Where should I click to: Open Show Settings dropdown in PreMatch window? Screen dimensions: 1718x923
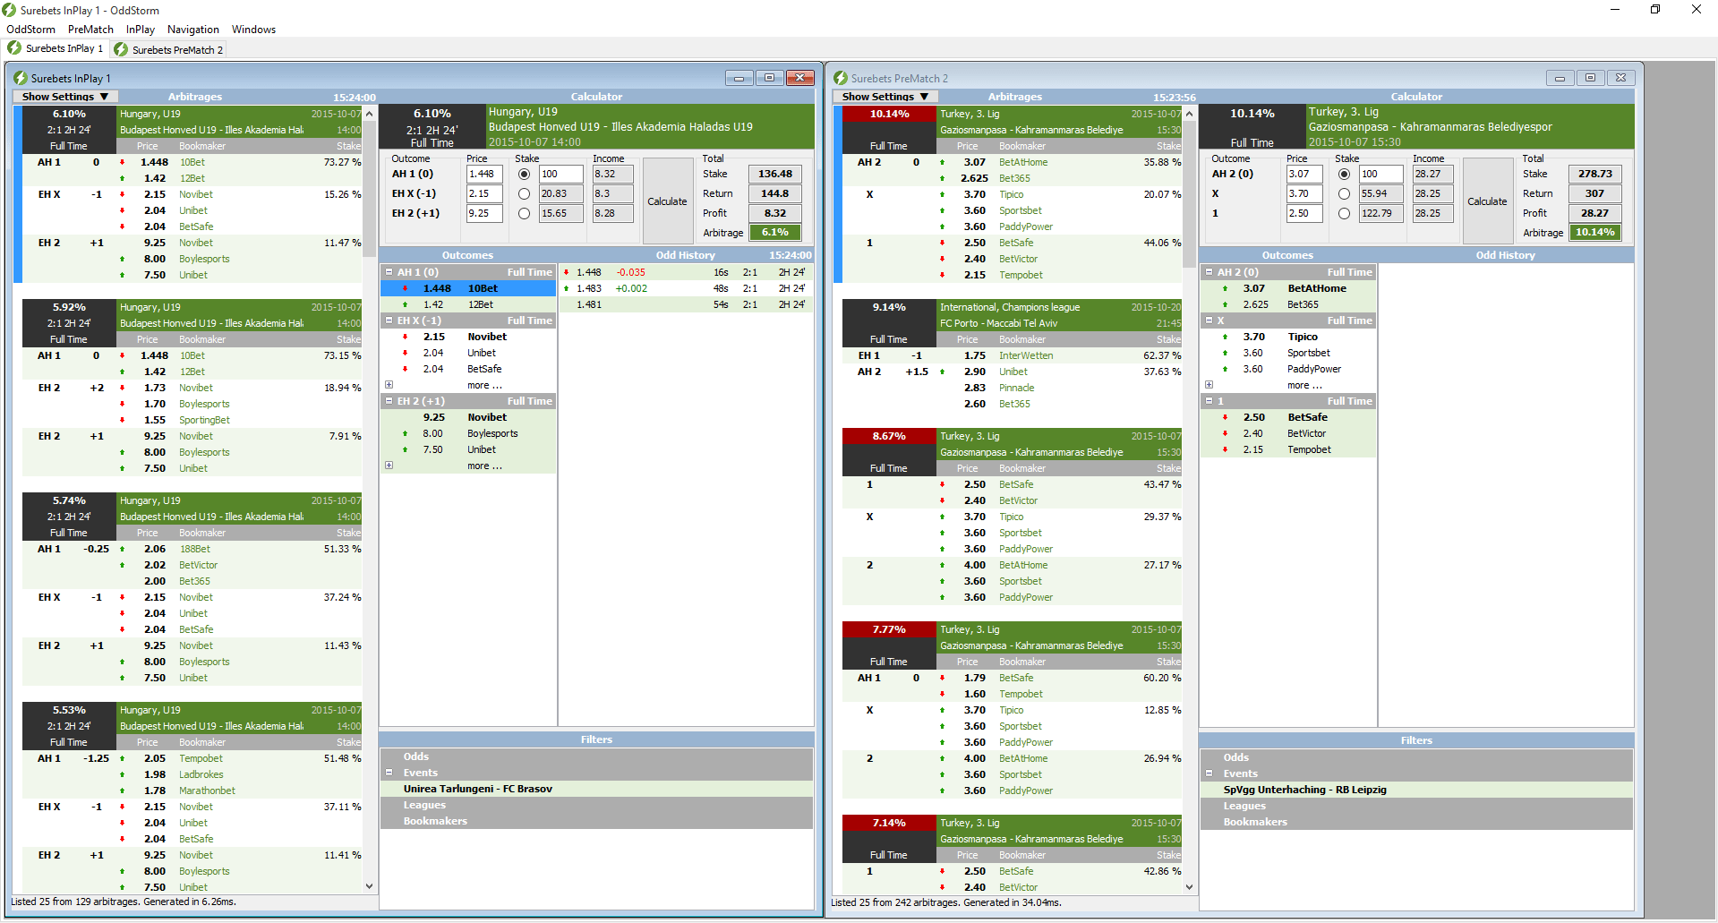(x=885, y=97)
